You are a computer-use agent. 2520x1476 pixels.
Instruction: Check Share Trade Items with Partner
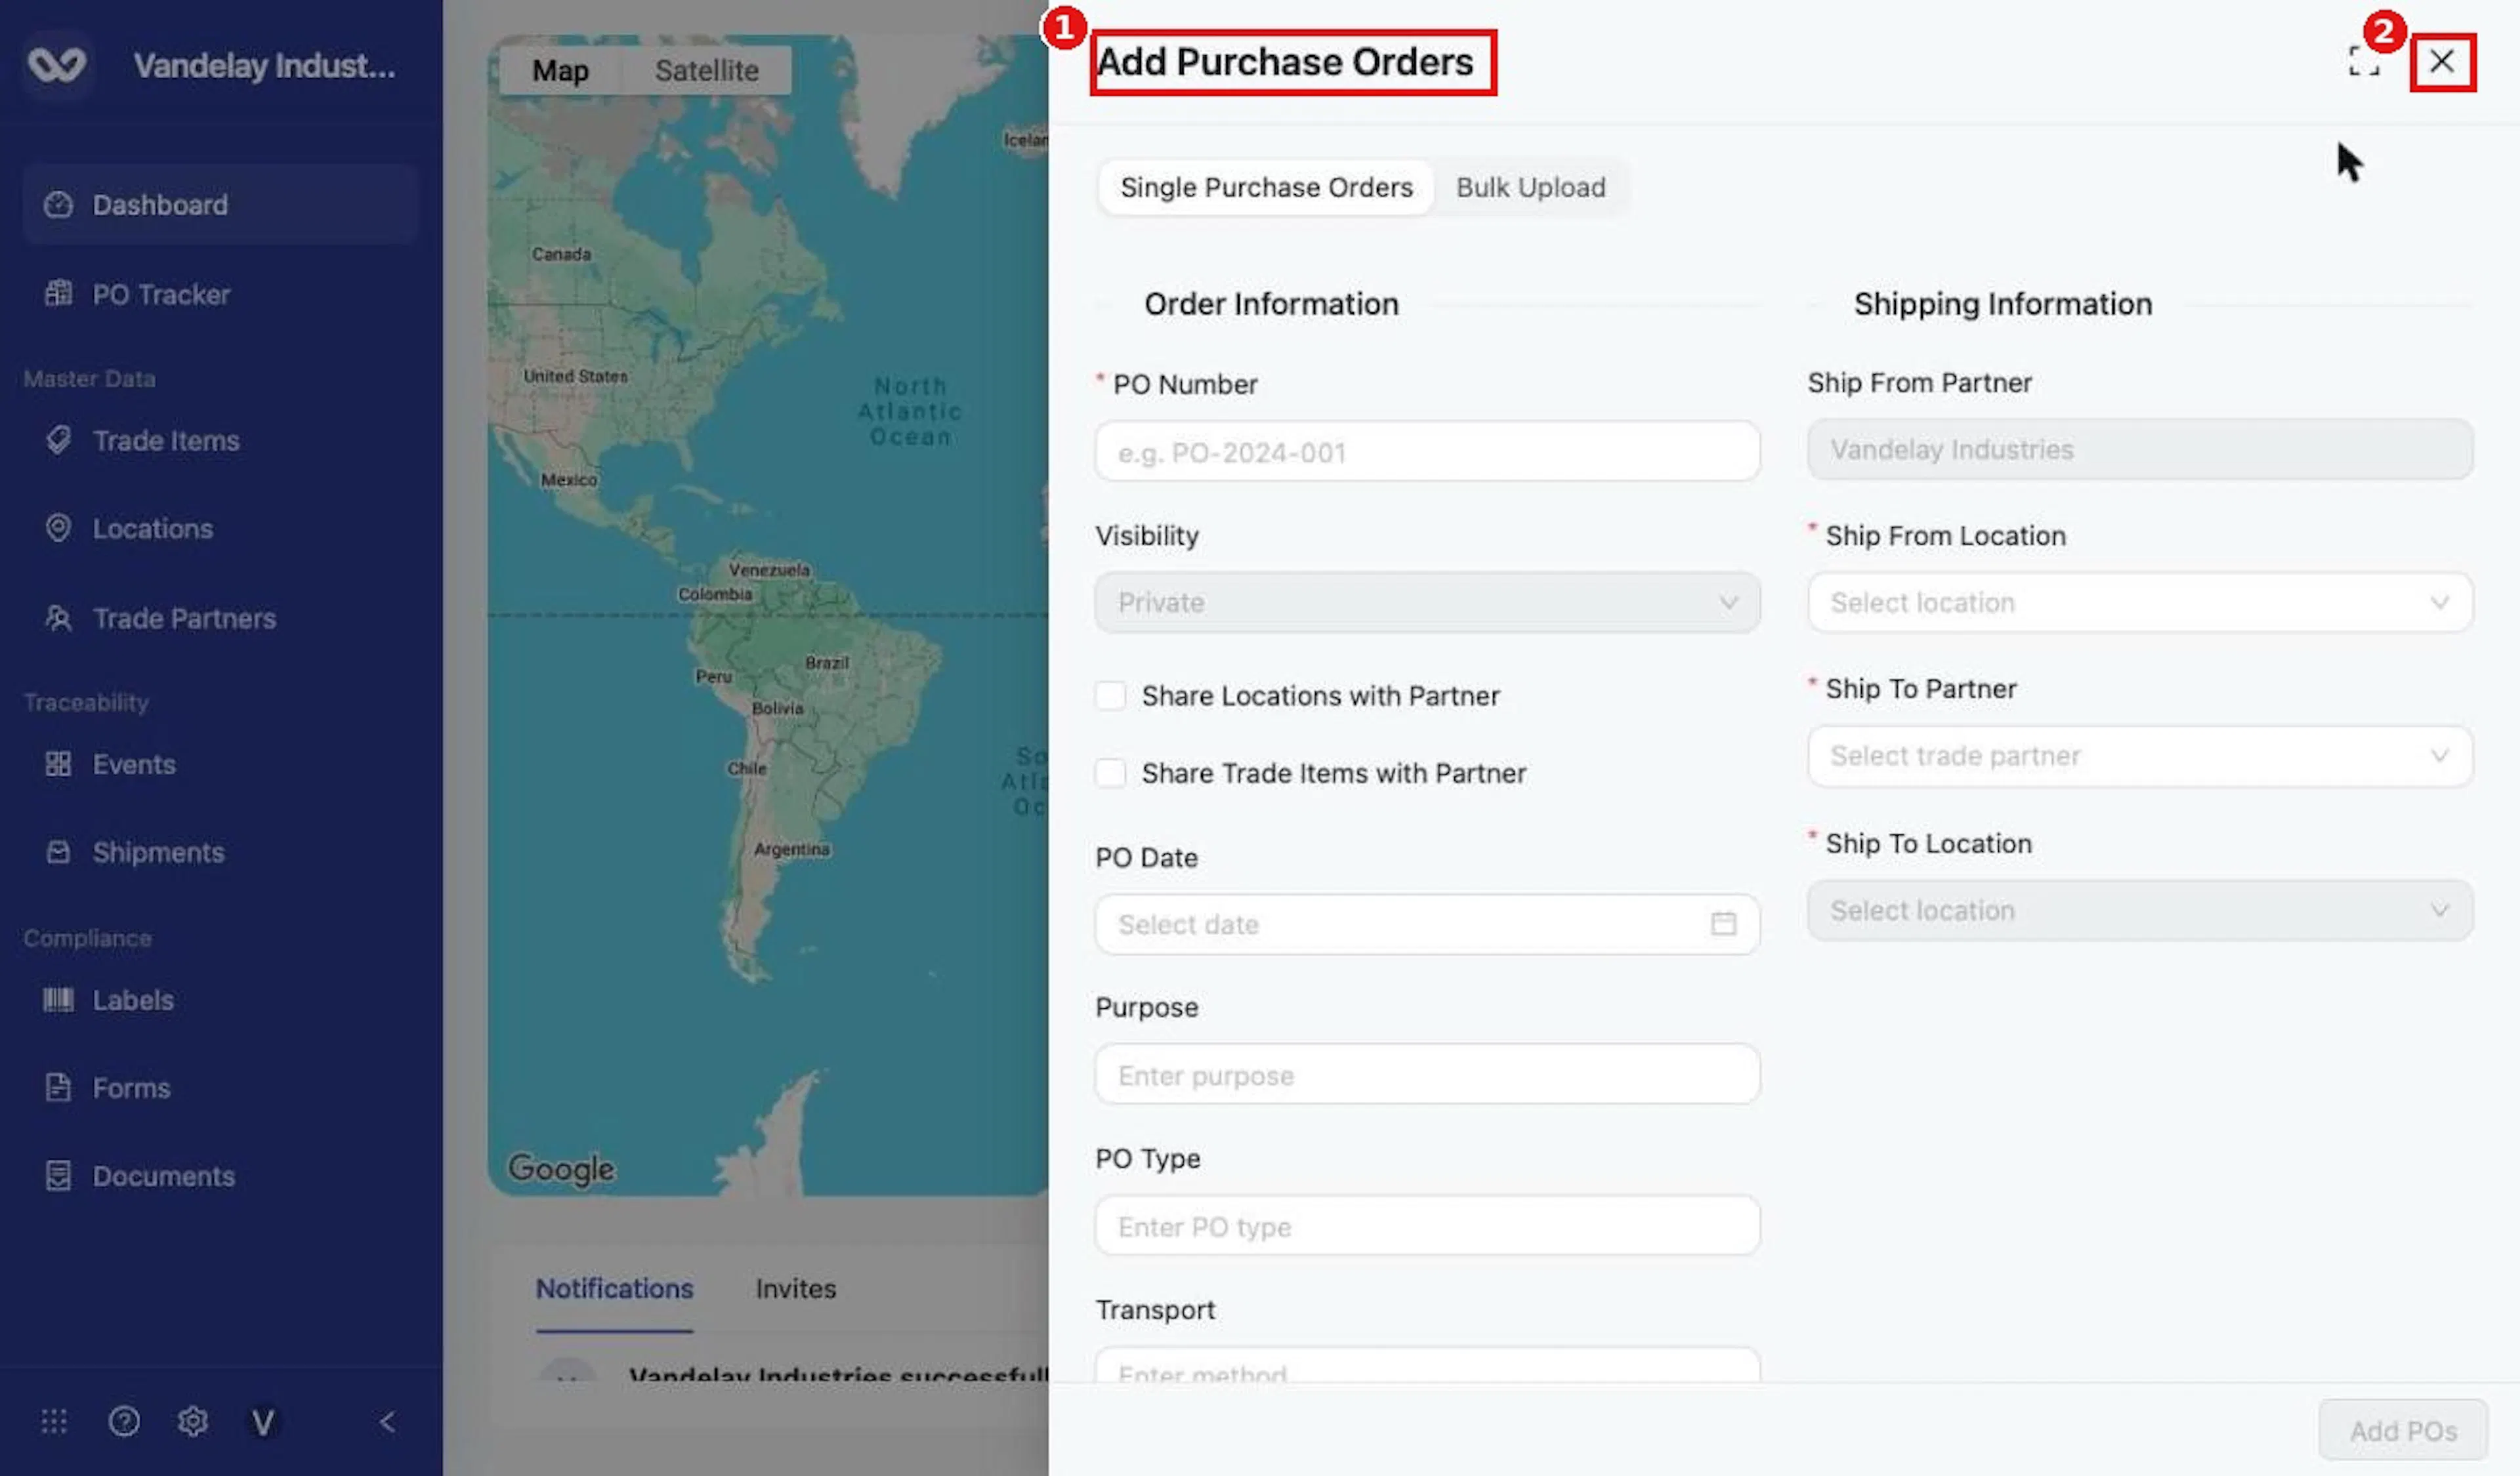tap(1110, 773)
